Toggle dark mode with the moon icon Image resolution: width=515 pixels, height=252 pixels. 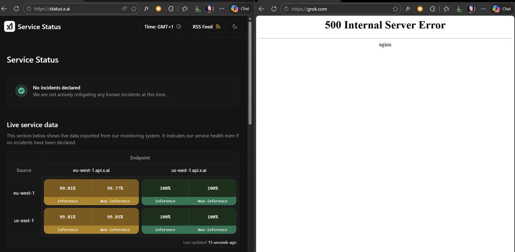(235, 27)
